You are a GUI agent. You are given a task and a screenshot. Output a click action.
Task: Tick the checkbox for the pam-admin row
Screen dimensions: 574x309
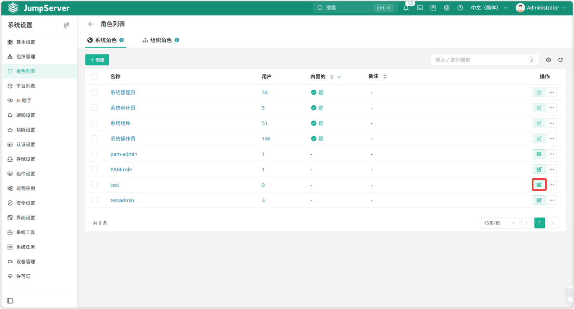coord(94,154)
